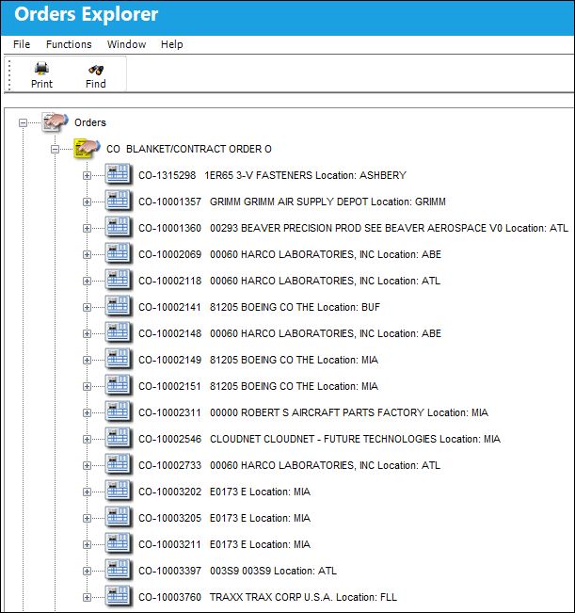
Task: Select CO BLANKET/CONTRACT ORDER O label
Action: (x=189, y=149)
